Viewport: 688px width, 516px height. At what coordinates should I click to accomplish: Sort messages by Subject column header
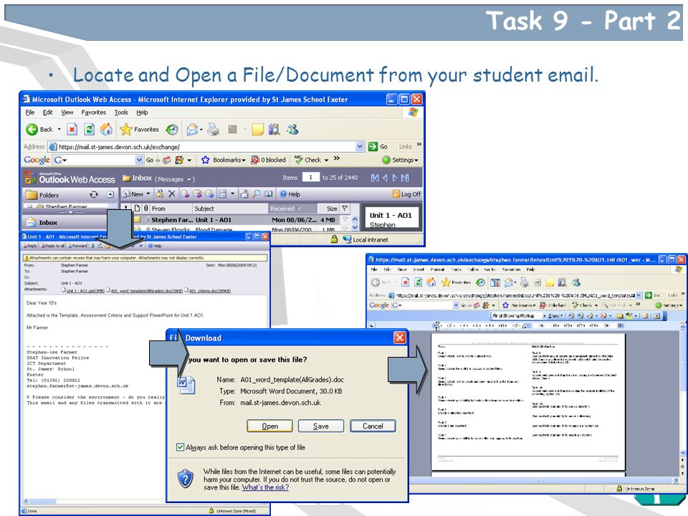tap(230, 209)
